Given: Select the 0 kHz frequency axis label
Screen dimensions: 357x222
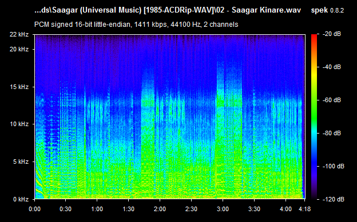Looking at the screenshot, I should (x=21, y=199).
